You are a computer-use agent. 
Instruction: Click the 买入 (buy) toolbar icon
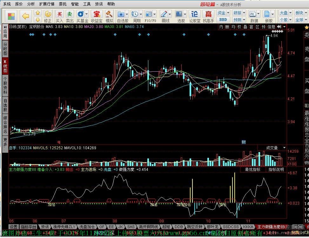pyautogui.click(x=59, y=16)
